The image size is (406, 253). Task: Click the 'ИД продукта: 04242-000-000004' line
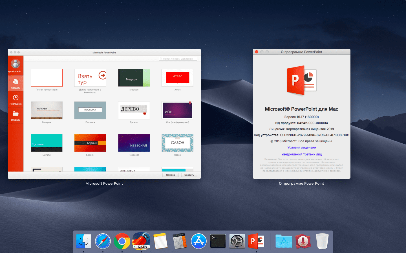coord(302,123)
